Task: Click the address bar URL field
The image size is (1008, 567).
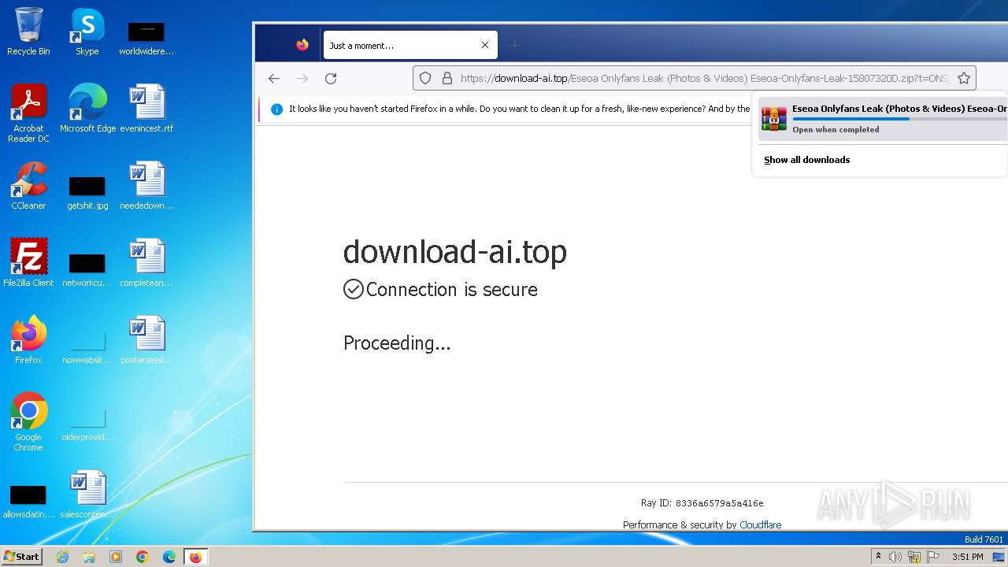Action: point(695,78)
